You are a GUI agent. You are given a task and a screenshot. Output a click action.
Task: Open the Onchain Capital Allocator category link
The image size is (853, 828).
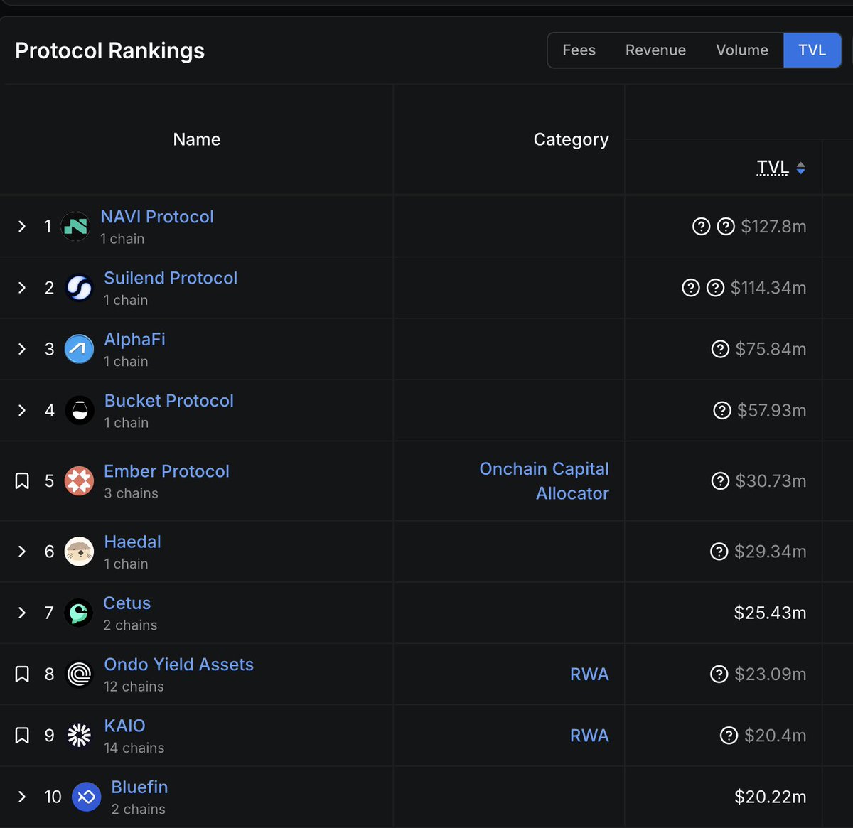point(544,481)
